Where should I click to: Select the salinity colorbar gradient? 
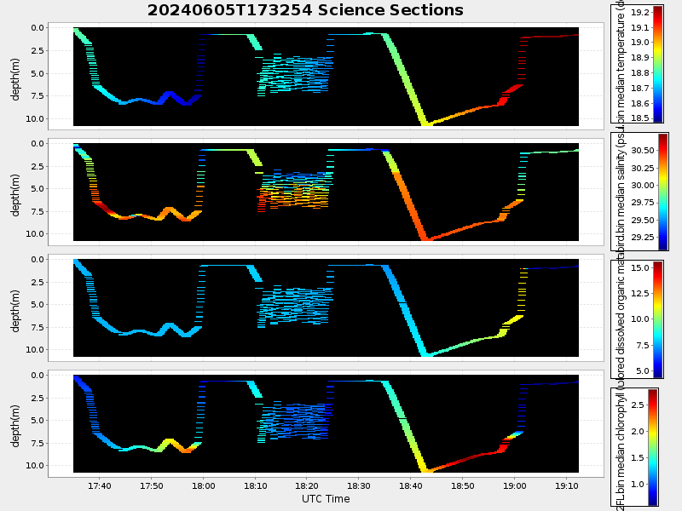click(662, 192)
